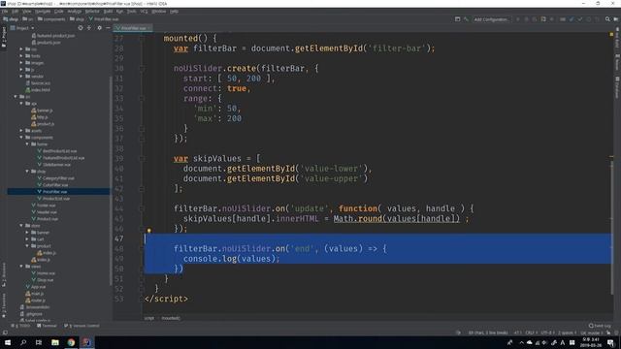Open the Refactor menu
This screenshot has height=349, width=621.
[x=92, y=12]
